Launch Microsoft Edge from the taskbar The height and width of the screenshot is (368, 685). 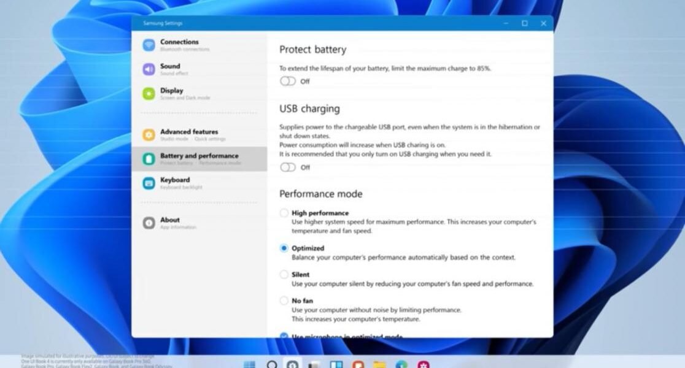401,364
